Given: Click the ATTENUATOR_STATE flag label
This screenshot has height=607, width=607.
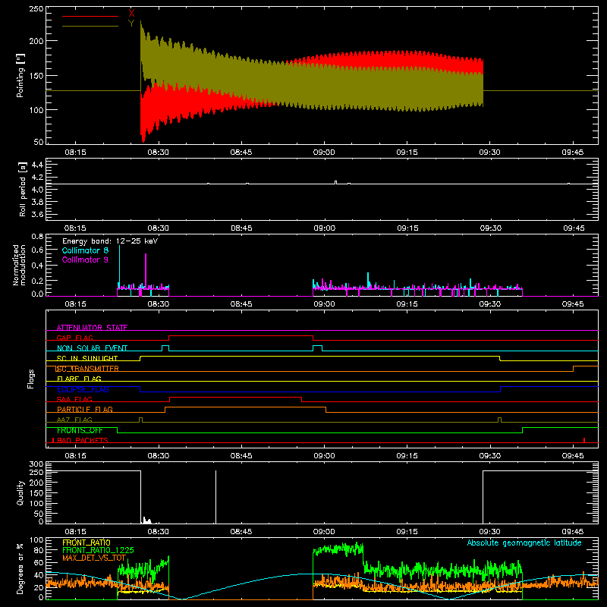Looking at the screenshot, I should [x=92, y=328].
